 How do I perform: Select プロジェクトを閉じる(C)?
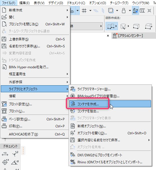click(x=35, y=24)
